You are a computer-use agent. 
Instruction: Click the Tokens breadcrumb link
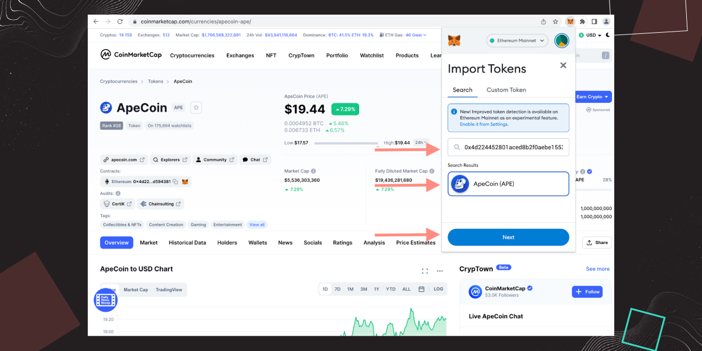[x=156, y=81]
